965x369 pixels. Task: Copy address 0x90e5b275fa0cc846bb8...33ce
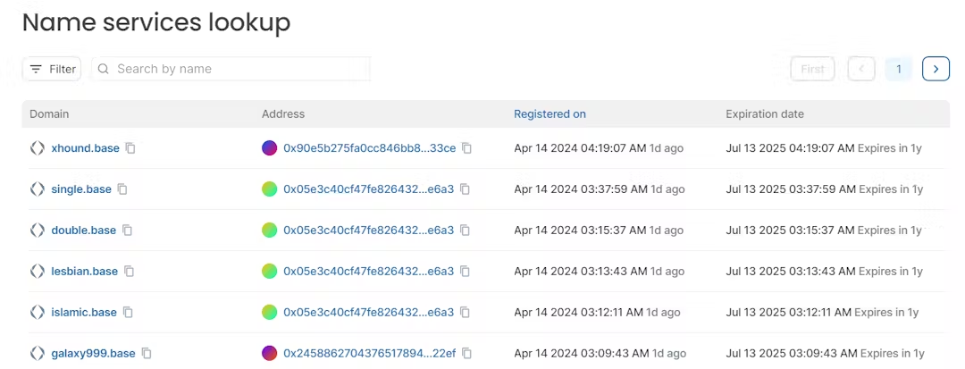coord(467,148)
